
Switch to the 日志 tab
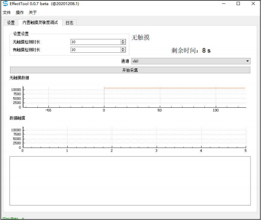point(69,23)
